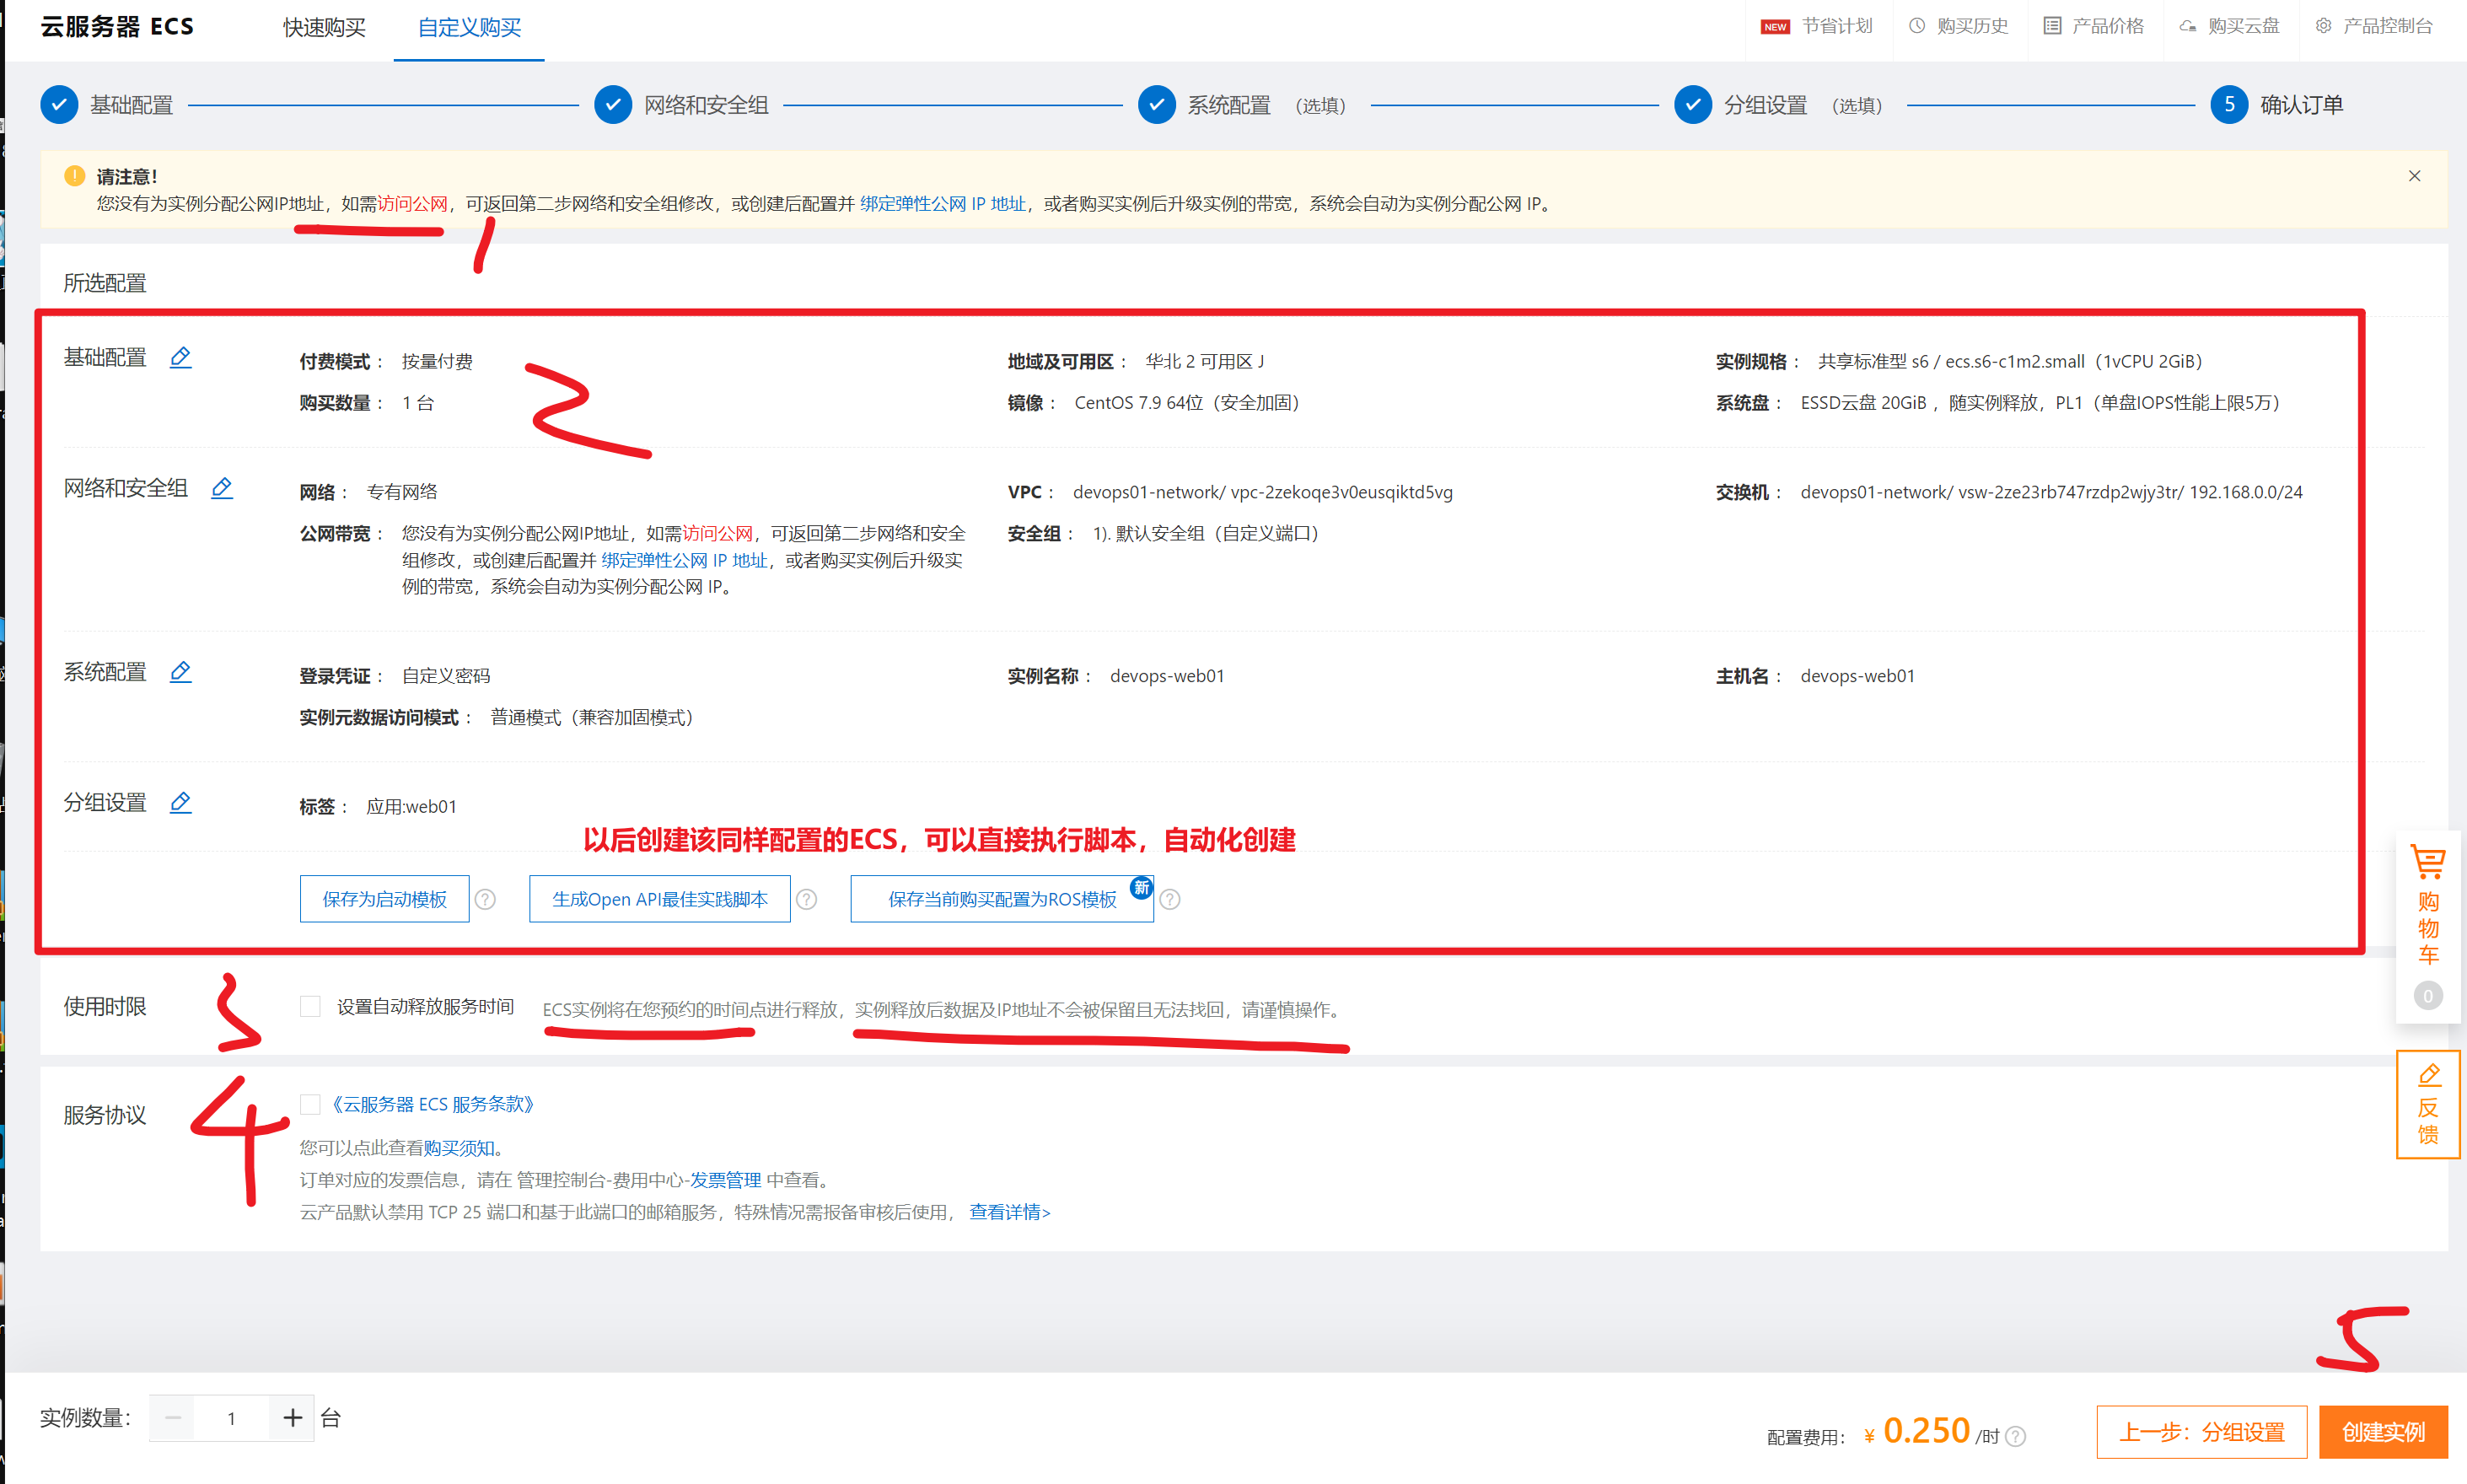Enable 设置自动释放服务时间 checkbox

click(311, 1006)
